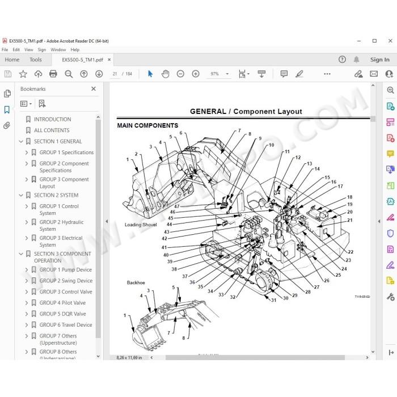Collapse SECTION 2 SYSTEM bookmark
397x397 pixels.
click(21, 195)
